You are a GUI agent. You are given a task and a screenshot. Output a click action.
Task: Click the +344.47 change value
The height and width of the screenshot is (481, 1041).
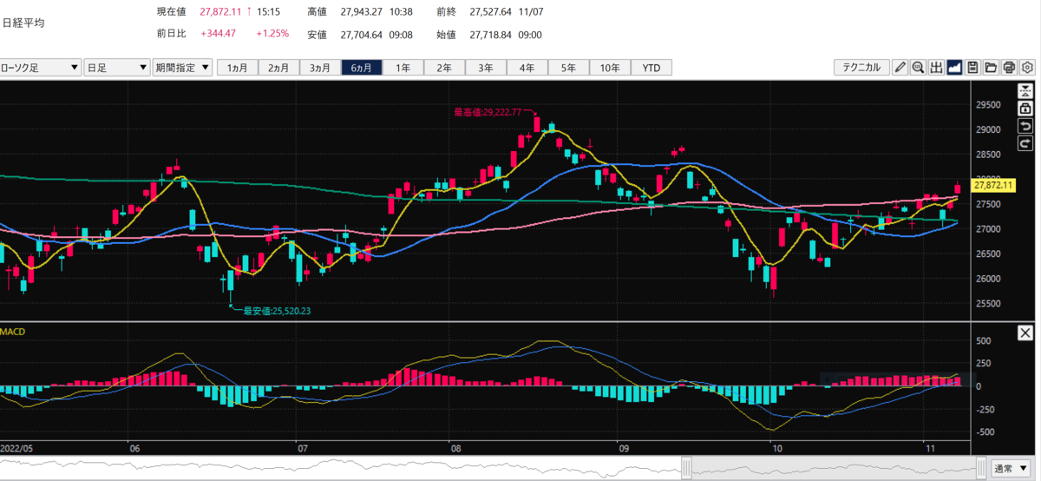[218, 34]
